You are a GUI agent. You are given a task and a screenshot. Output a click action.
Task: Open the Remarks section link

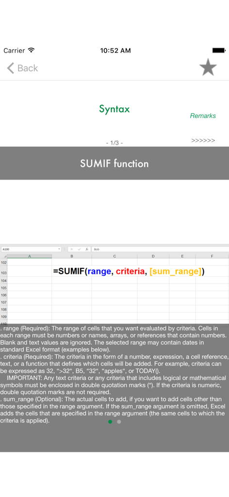tap(203, 116)
